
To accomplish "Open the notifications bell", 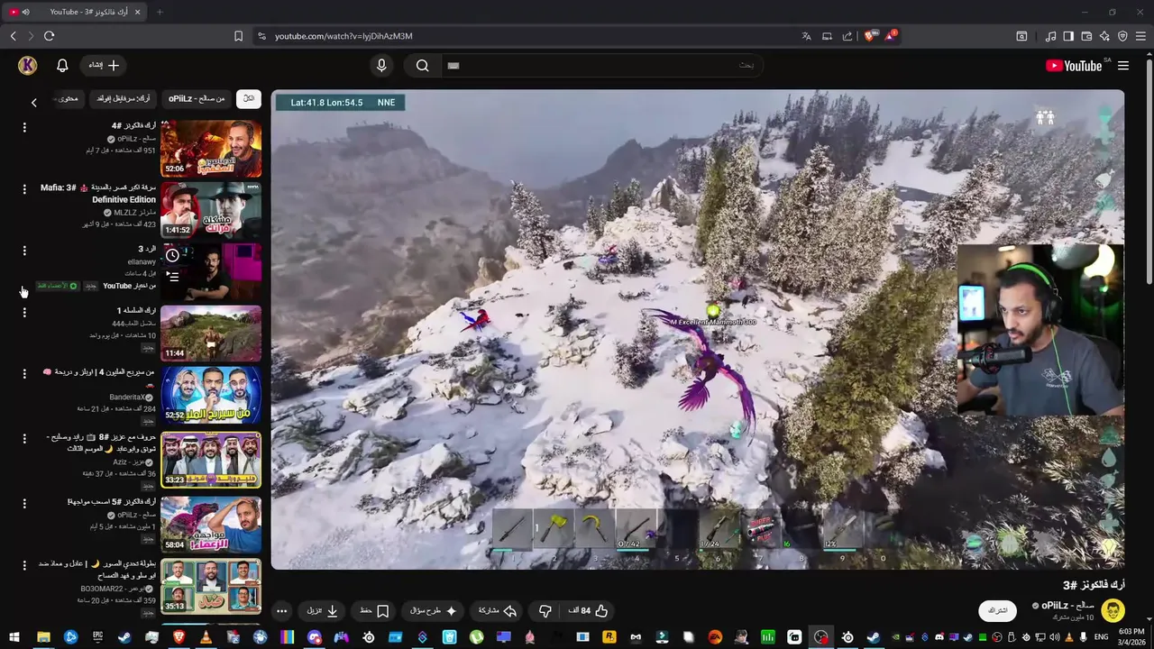I will click(x=62, y=65).
